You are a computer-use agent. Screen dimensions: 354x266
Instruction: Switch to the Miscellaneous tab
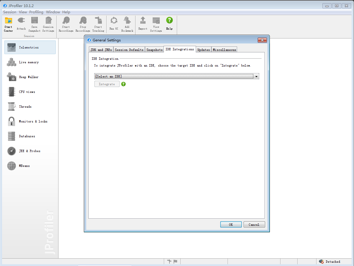click(x=224, y=50)
